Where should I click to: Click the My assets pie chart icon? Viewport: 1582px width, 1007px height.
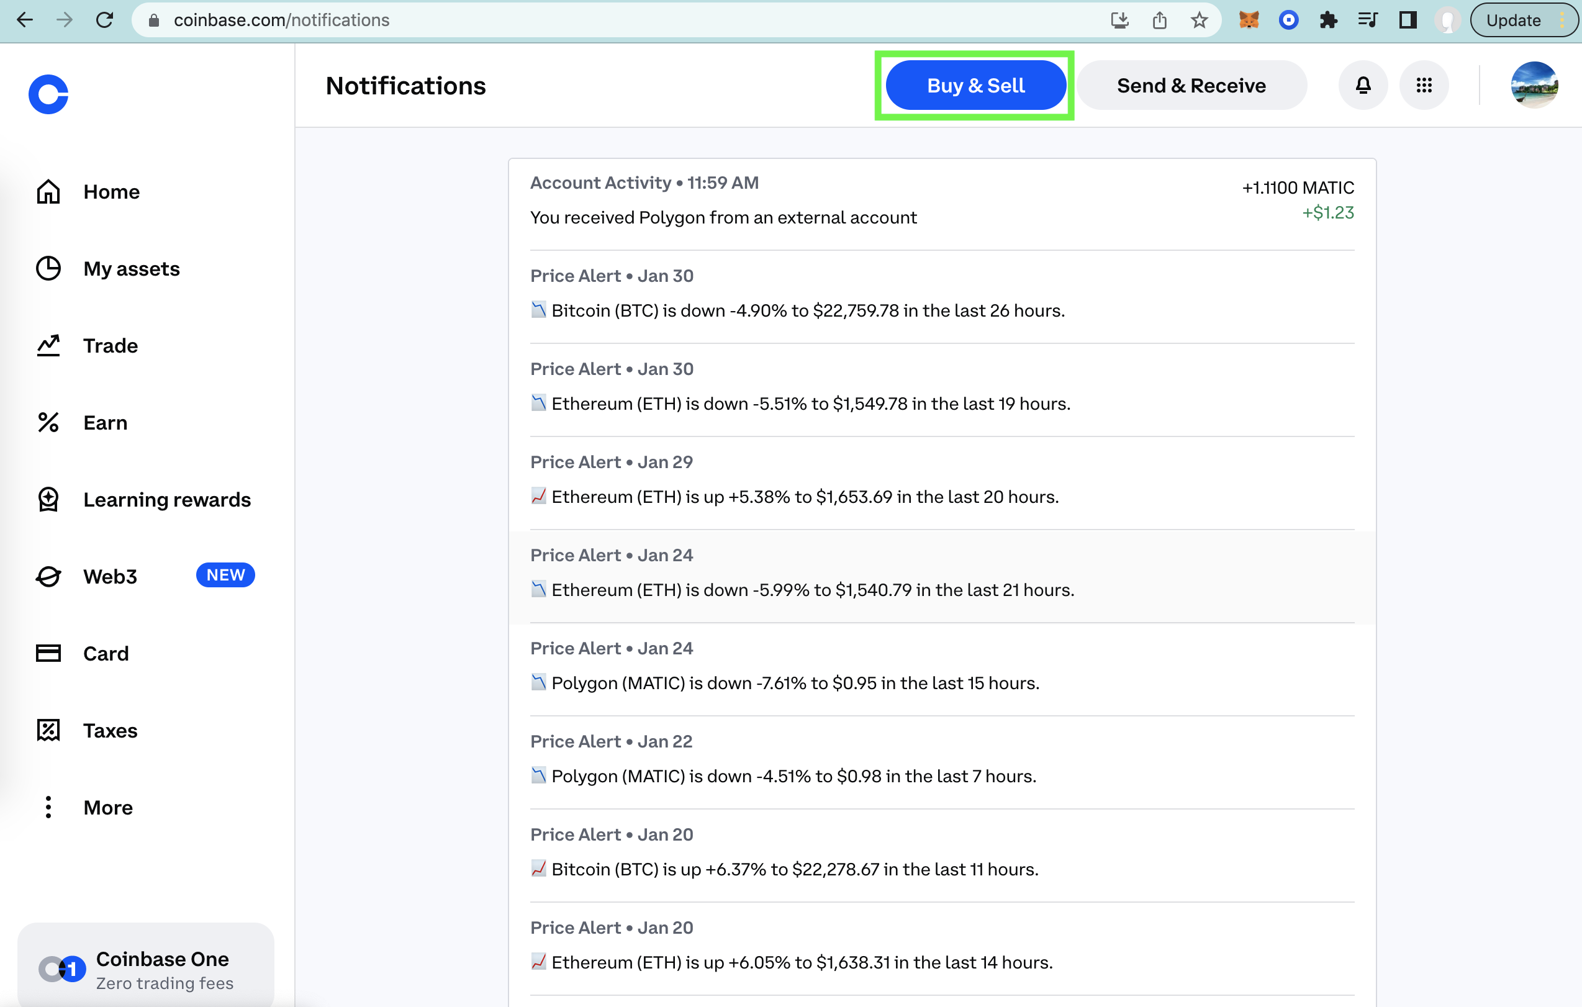click(48, 269)
